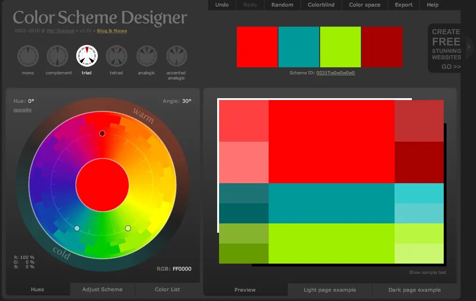
Task: Click the Color Scheme Designer title
Action: (100, 18)
